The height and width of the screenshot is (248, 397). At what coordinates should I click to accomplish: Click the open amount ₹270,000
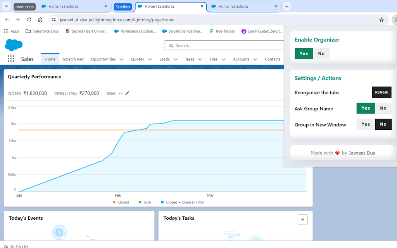[x=89, y=93]
